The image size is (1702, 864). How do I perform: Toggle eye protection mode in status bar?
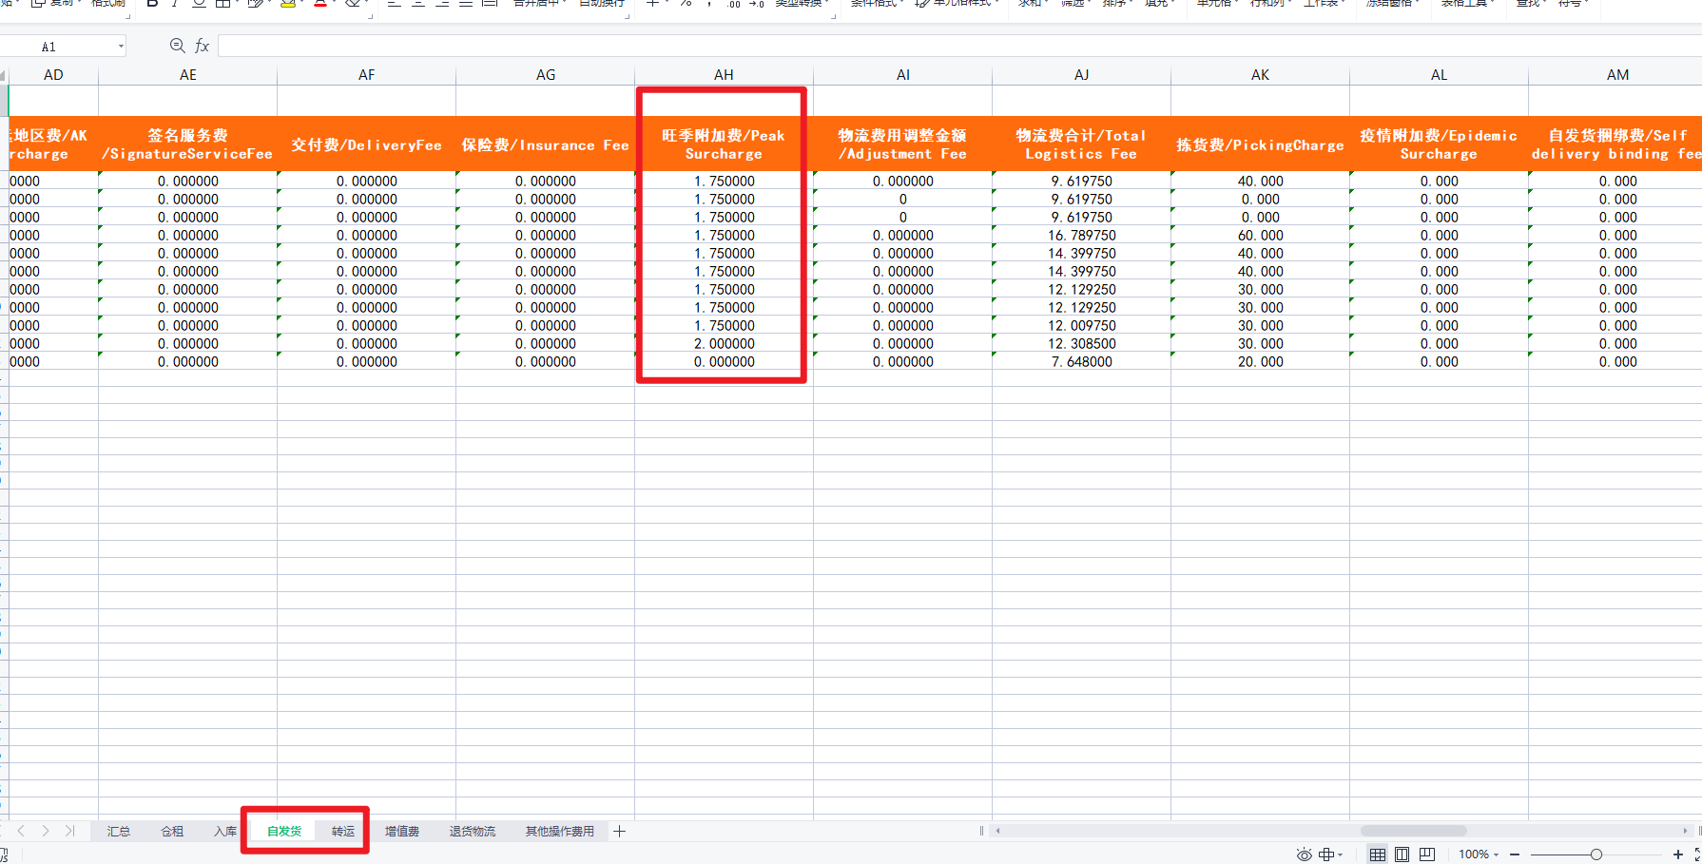click(1304, 854)
